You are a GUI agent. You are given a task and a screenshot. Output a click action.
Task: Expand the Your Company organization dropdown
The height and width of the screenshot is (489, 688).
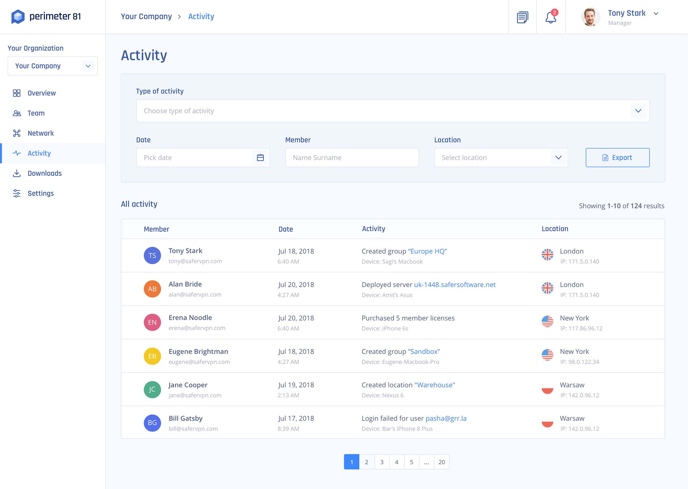pyautogui.click(x=88, y=66)
